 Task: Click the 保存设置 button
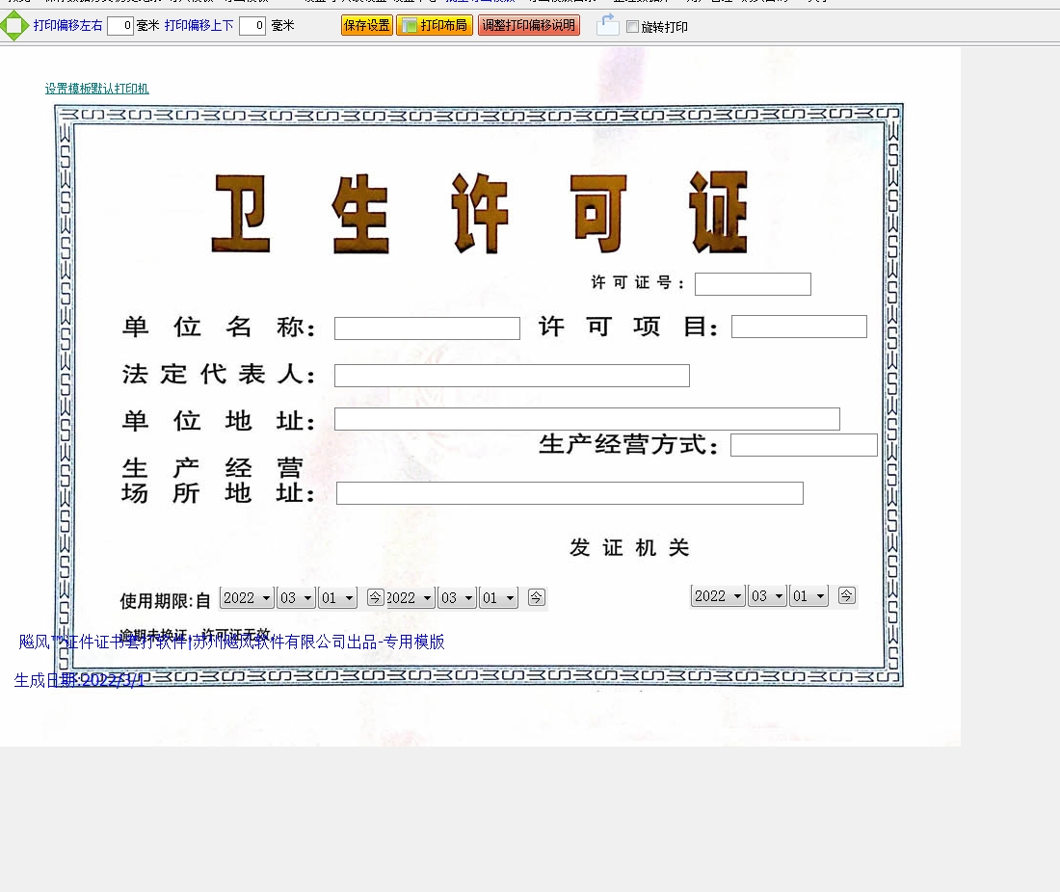tap(367, 26)
